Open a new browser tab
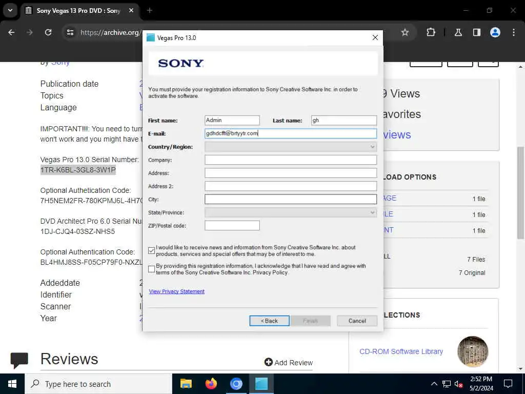 [x=150, y=10]
